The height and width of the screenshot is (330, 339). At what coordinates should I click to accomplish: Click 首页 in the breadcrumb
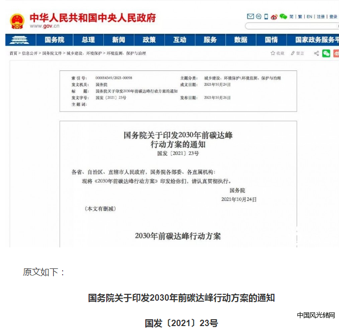pyautogui.click(x=13, y=53)
